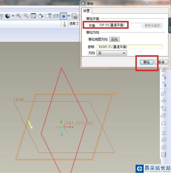
Task: Click the 选取了 status message text
Action: (74, 23)
